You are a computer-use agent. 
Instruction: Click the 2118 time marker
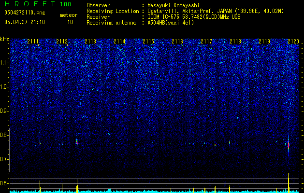pyautogui.click(x=235, y=41)
